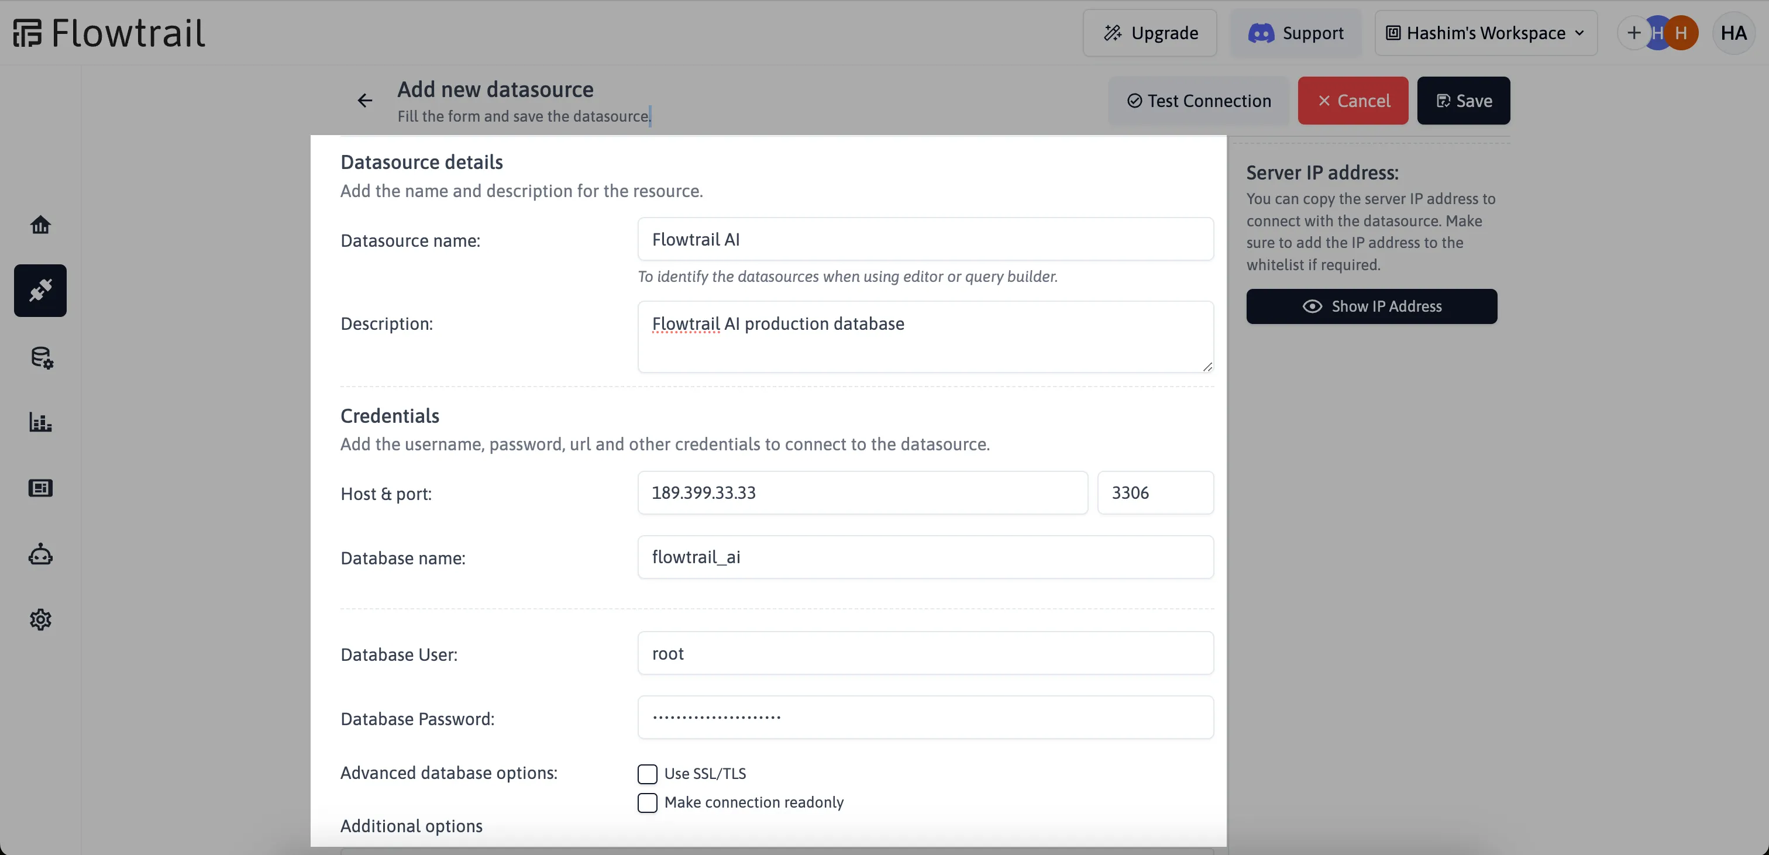Click the 'Server IP address:' heading
The image size is (1769, 855).
(x=1322, y=173)
